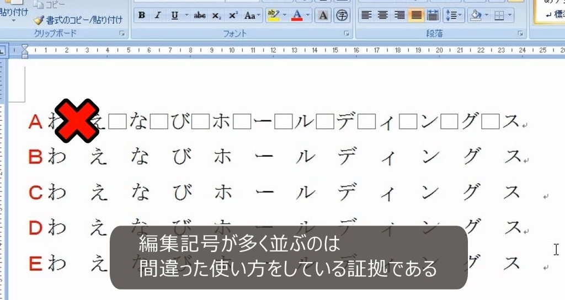This screenshot has height=300, width=565.
Task: Click the ruler tab selector box
Action: 2,50
